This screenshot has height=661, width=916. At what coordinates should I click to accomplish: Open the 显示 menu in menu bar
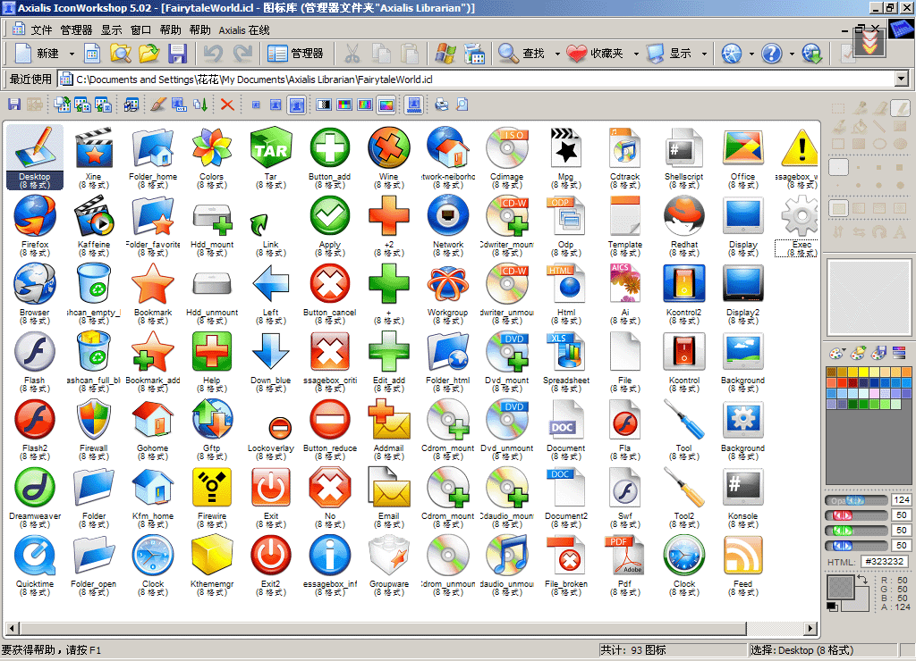(x=112, y=29)
